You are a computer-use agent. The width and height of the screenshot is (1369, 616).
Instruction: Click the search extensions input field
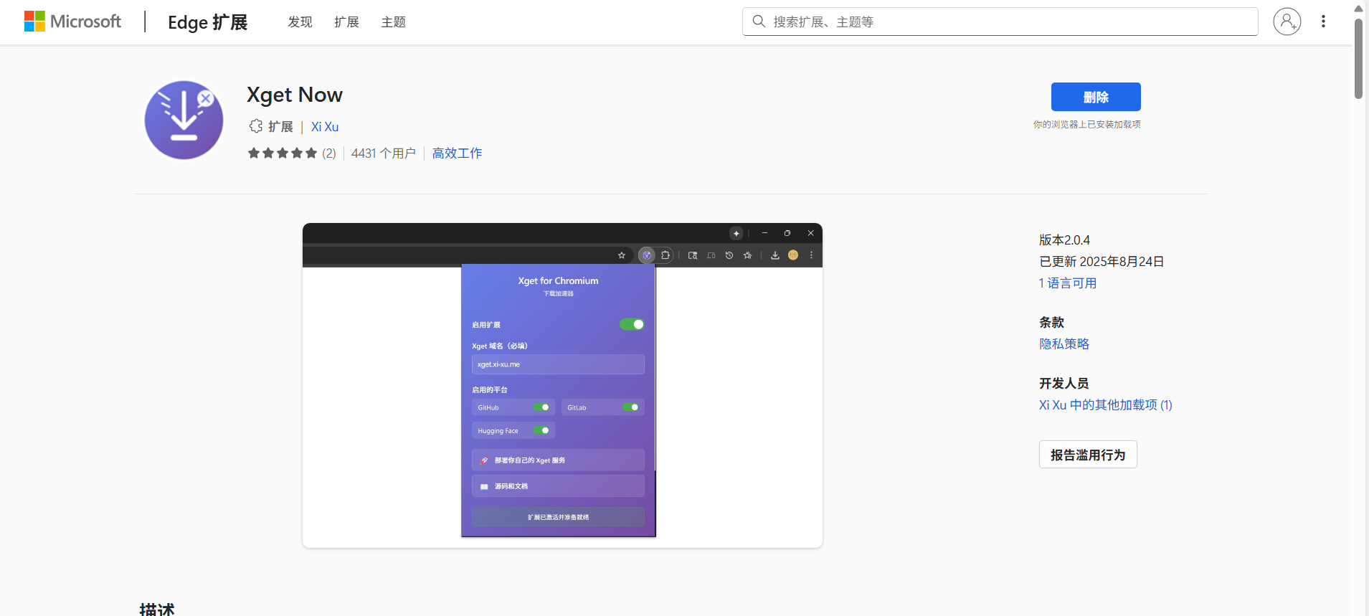(x=1004, y=22)
